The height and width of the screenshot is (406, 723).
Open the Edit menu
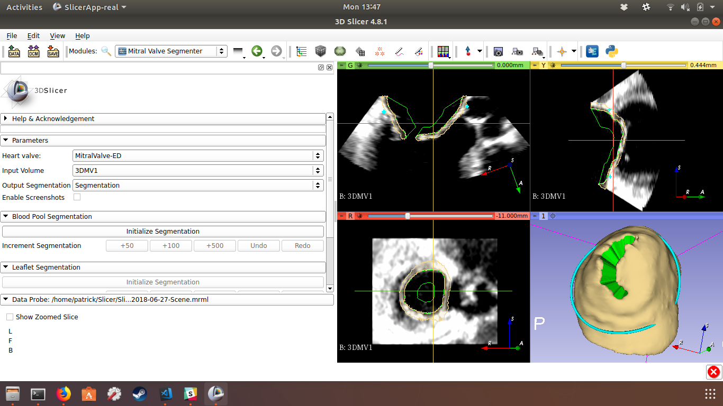coord(33,35)
